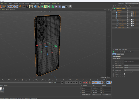
Task: Toggle Parameter keyframing icon
Action: click(x=101, y=83)
